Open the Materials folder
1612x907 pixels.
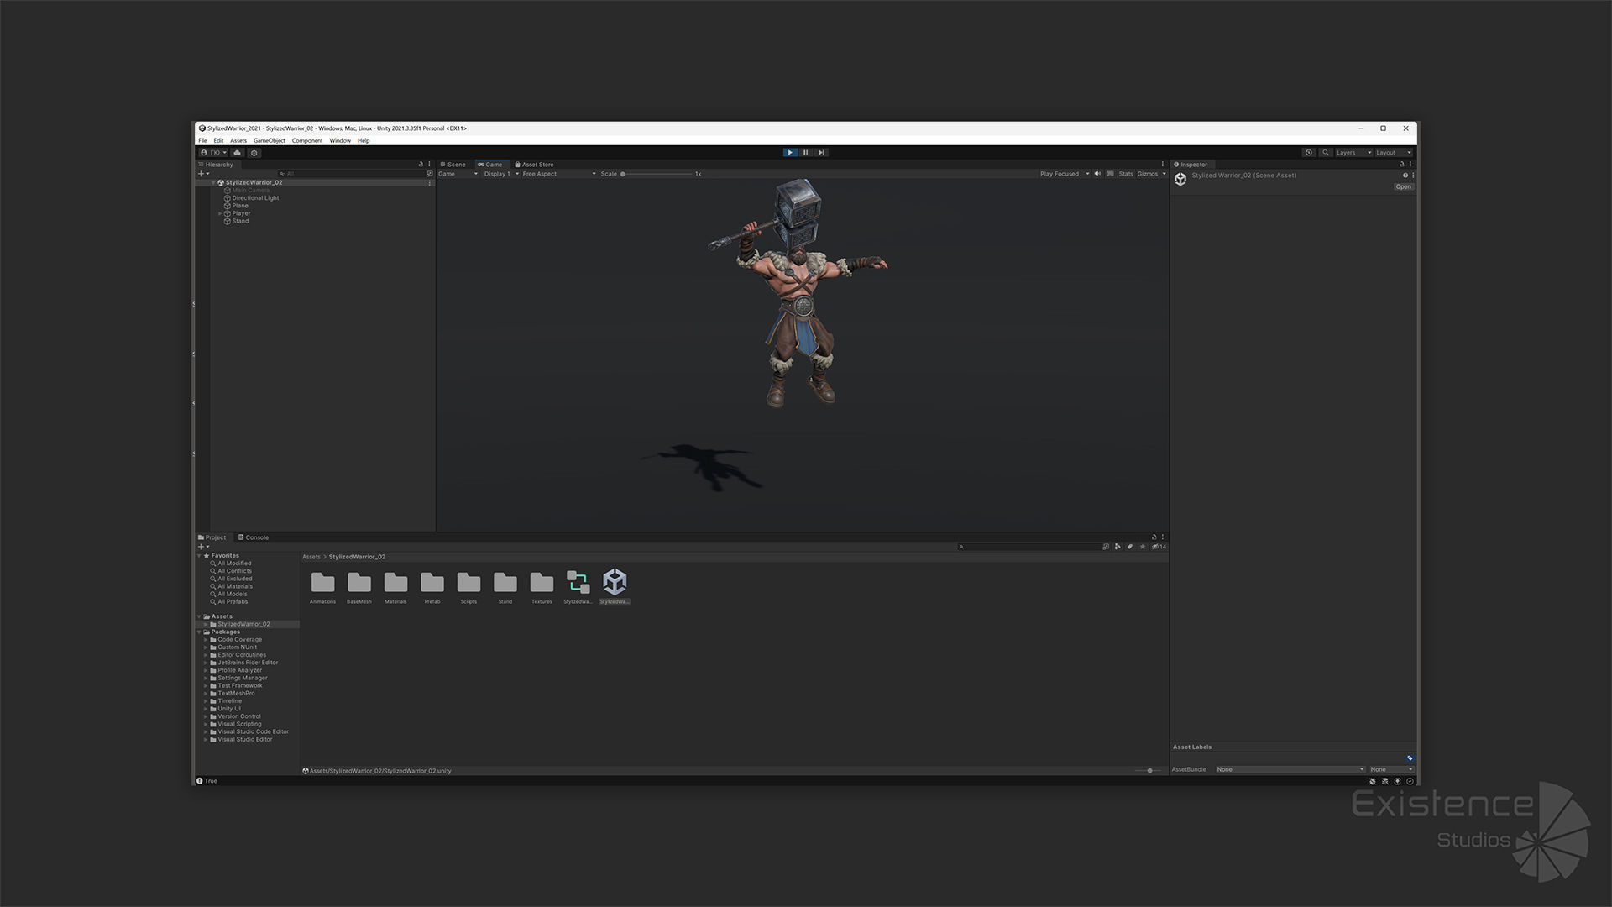click(395, 587)
